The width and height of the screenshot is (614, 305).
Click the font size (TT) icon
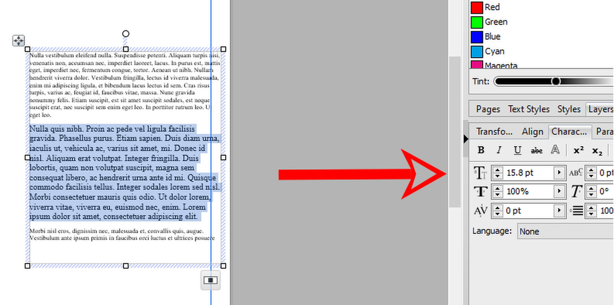click(480, 173)
